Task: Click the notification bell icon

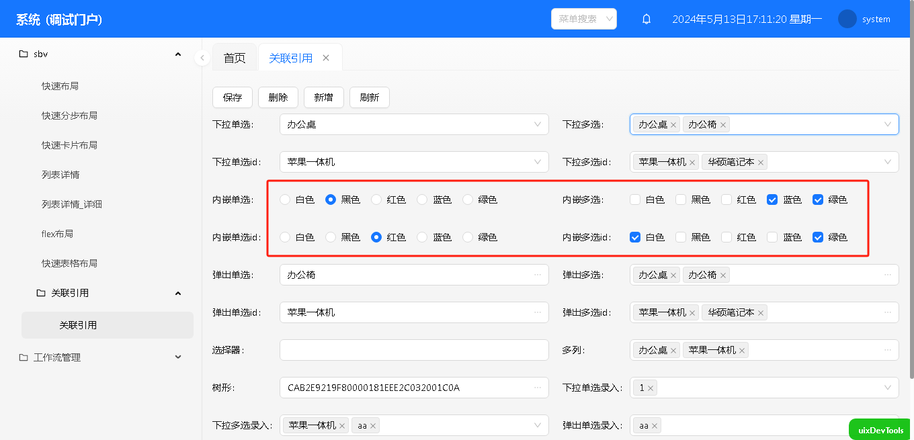Action: [x=647, y=19]
